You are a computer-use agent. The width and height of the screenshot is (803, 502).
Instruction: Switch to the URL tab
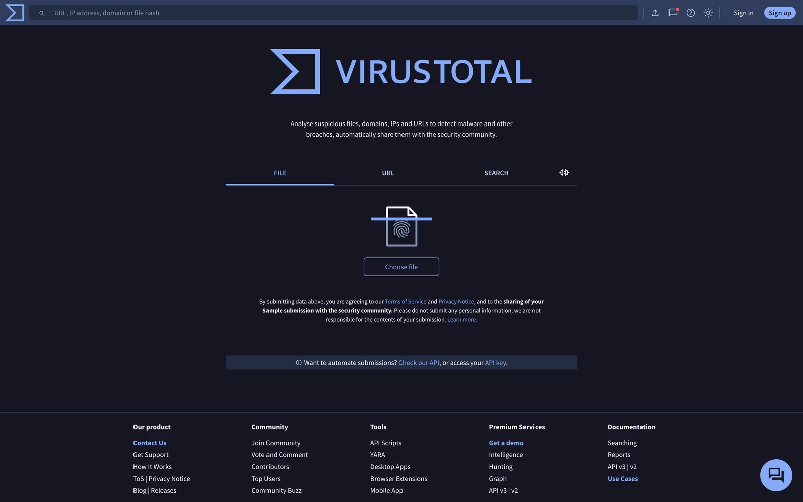pyautogui.click(x=388, y=173)
